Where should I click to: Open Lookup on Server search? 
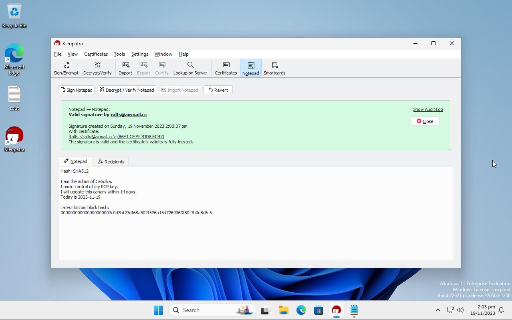(190, 68)
